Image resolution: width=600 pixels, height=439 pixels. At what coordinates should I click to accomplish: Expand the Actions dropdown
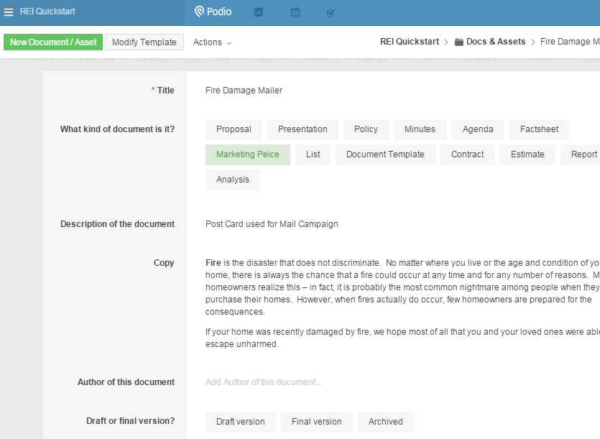click(x=212, y=42)
